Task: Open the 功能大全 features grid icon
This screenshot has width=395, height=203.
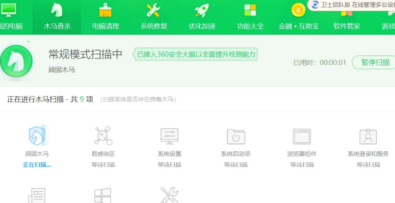Action: point(250,10)
